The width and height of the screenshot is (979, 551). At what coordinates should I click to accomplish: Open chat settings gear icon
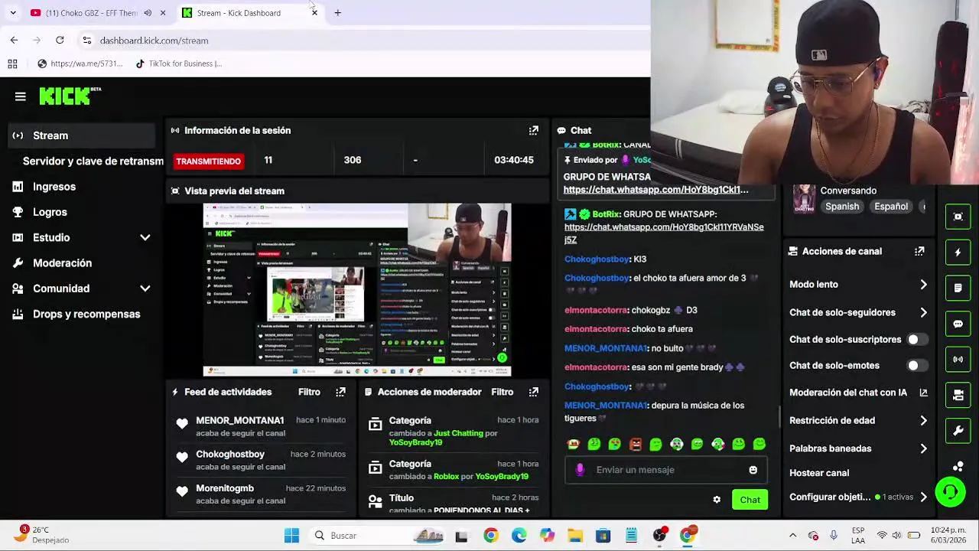tap(717, 500)
